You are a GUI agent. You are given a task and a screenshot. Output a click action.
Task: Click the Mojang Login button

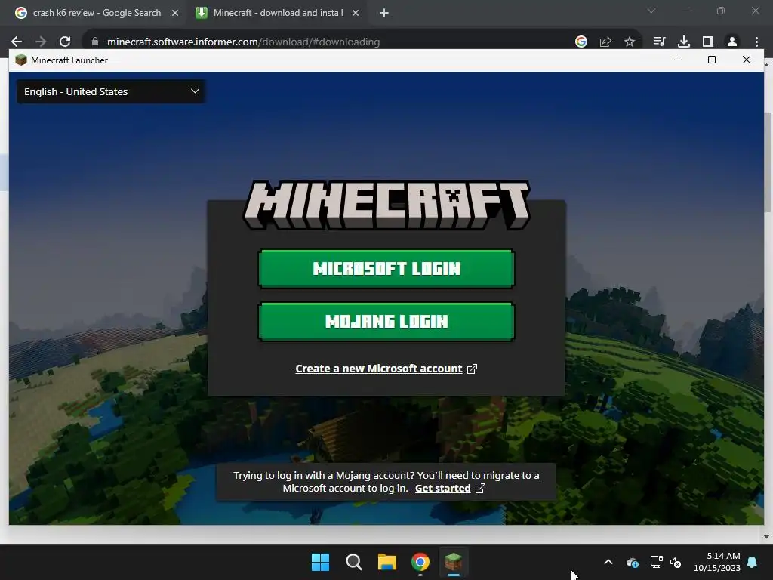pyautogui.click(x=386, y=322)
